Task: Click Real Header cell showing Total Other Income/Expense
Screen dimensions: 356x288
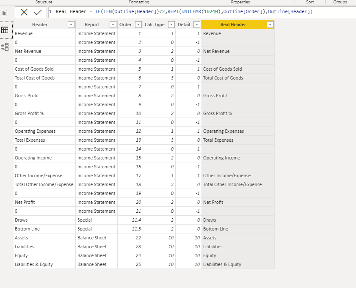Action: pos(238,184)
